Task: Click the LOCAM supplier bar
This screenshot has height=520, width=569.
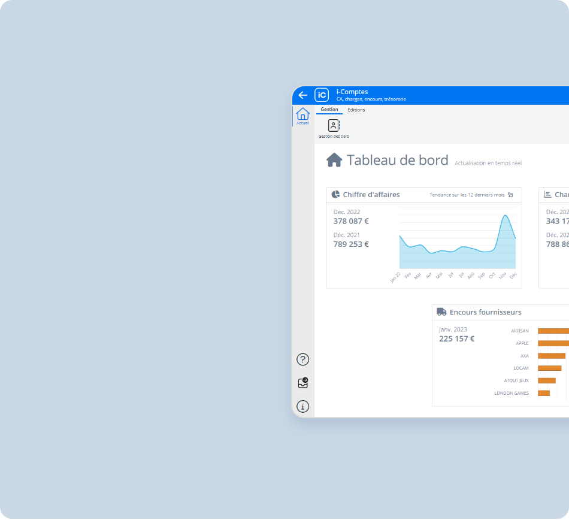Action: pos(549,368)
